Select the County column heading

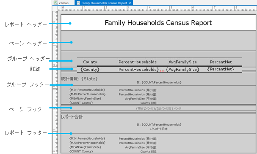point(90,62)
